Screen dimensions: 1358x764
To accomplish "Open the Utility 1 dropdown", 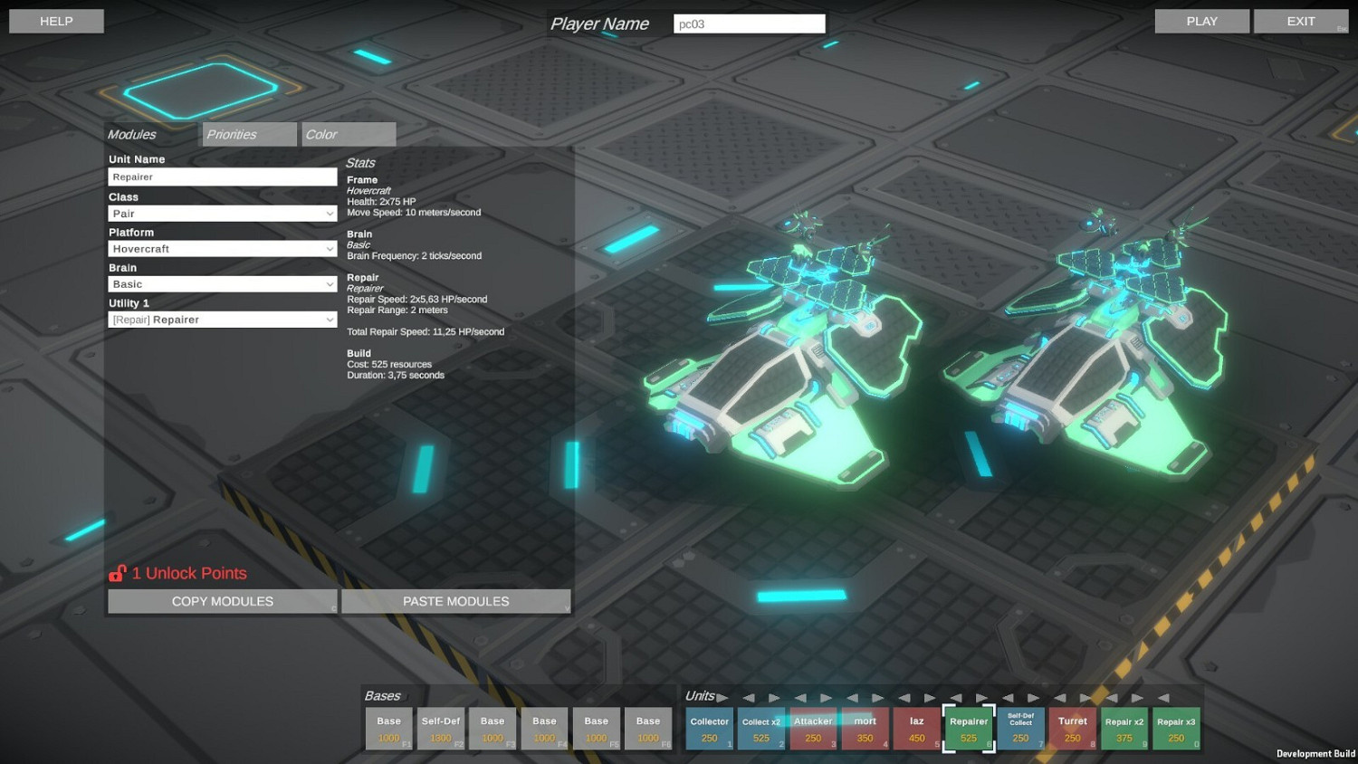I will point(222,319).
